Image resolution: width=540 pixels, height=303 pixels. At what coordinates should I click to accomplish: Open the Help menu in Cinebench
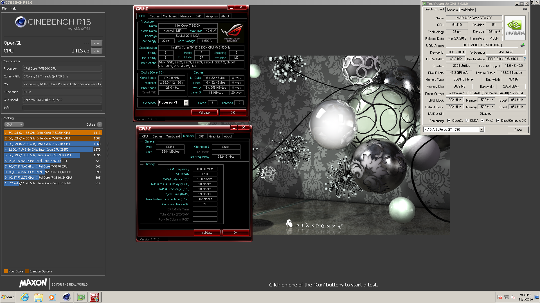pyautogui.click(x=13, y=8)
